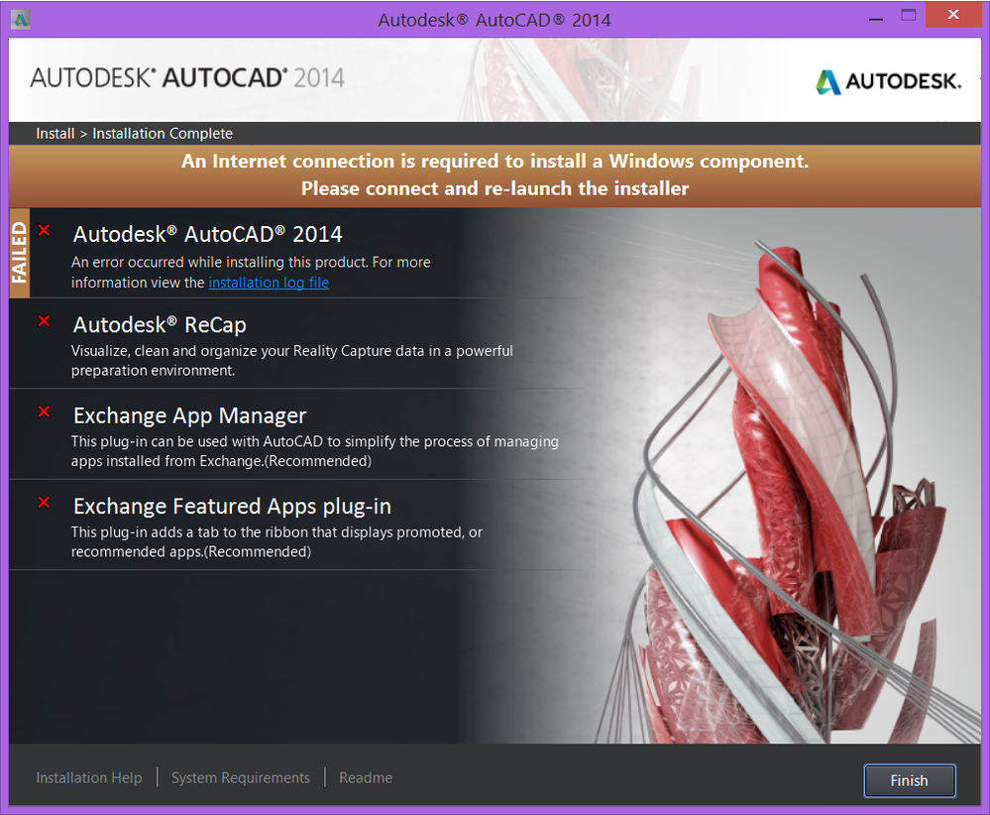The width and height of the screenshot is (990, 815).
Task: Select the Exchange App Manager title
Action: click(x=189, y=415)
